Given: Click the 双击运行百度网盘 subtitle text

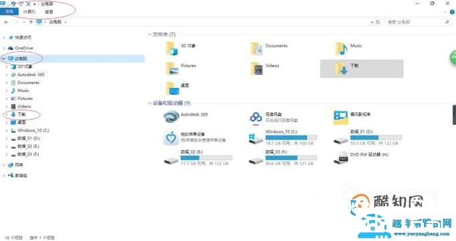Looking at the screenshot, I should (x=281, y=120).
